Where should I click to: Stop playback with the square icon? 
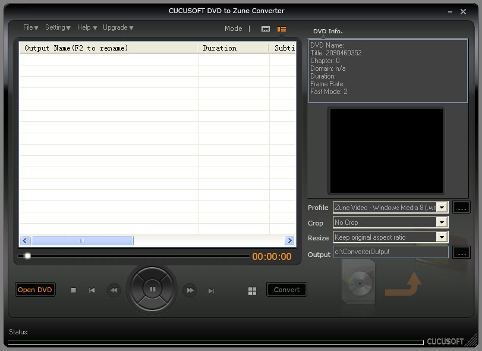pyautogui.click(x=74, y=290)
